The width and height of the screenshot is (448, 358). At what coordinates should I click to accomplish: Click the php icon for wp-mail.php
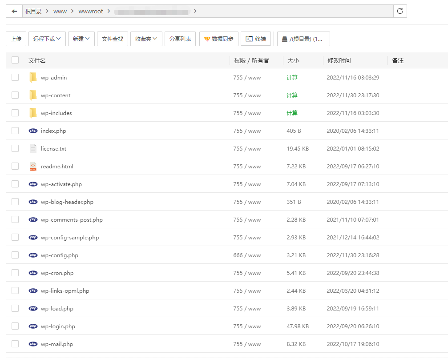click(x=33, y=344)
